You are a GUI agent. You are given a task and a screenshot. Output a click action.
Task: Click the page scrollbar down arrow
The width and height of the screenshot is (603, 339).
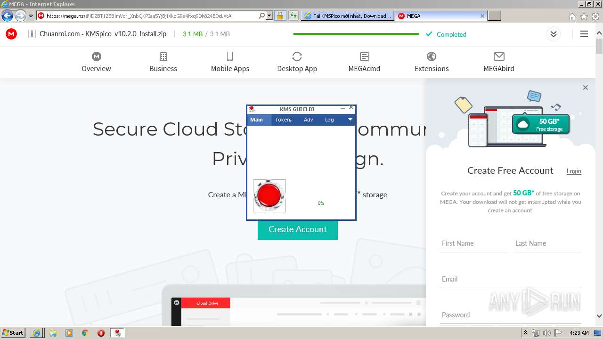tap(599, 316)
